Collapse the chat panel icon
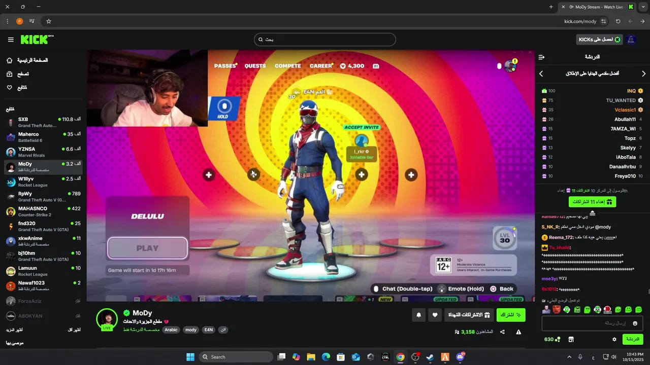 [541, 57]
